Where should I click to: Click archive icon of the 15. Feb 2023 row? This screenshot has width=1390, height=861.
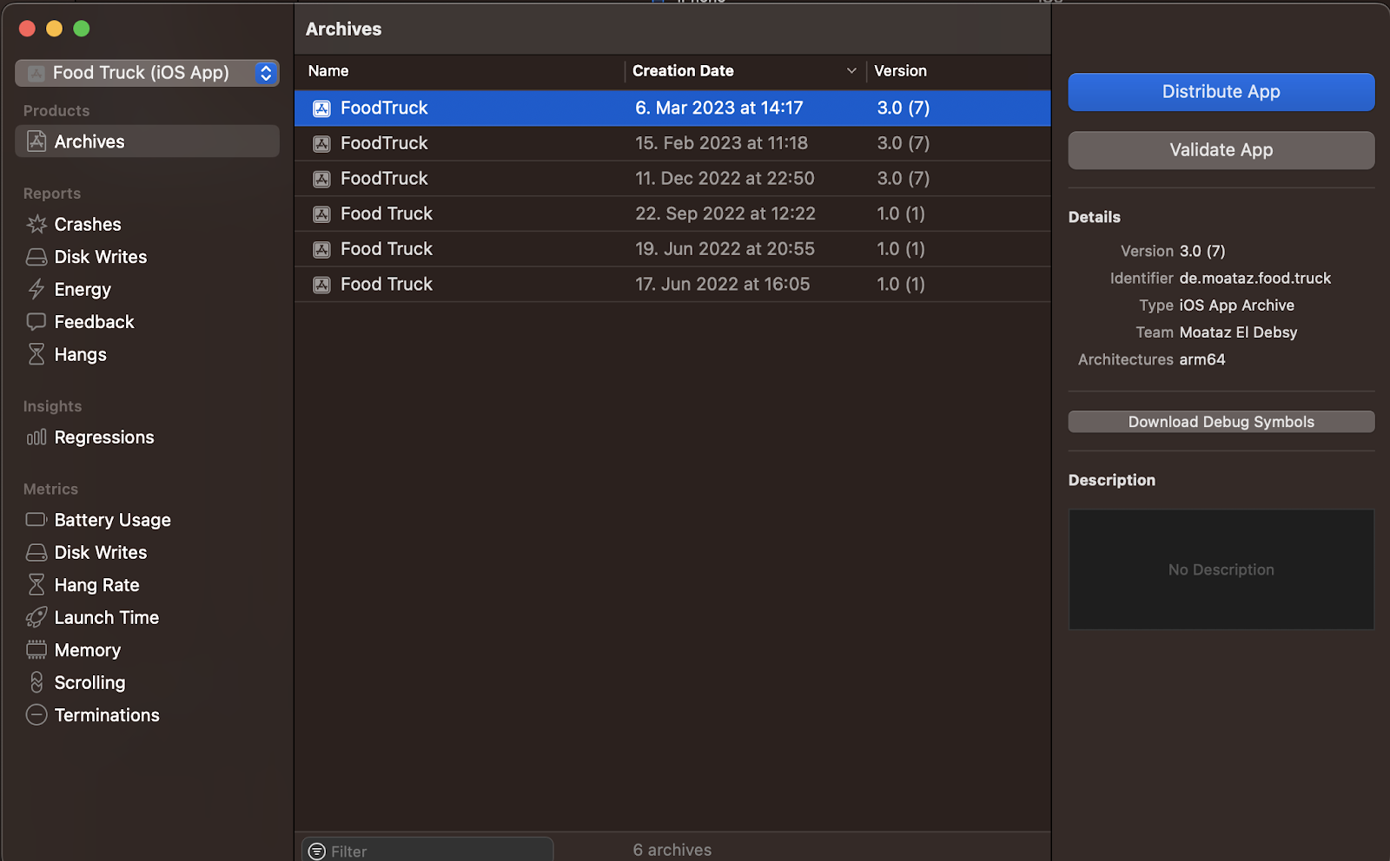[321, 144]
